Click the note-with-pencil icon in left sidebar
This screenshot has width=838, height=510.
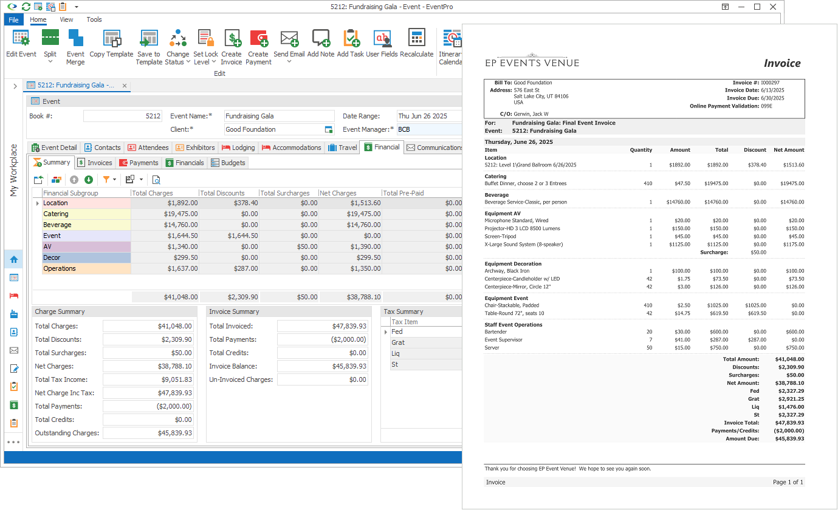tap(14, 369)
